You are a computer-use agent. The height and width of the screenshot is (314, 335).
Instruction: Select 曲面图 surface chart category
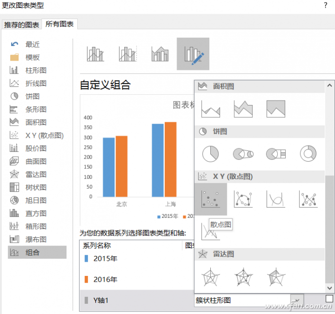[x=37, y=162]
